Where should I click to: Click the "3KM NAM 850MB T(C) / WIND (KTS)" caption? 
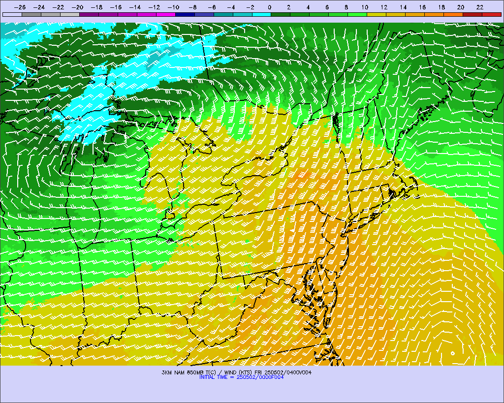click(x=207, y=372)
